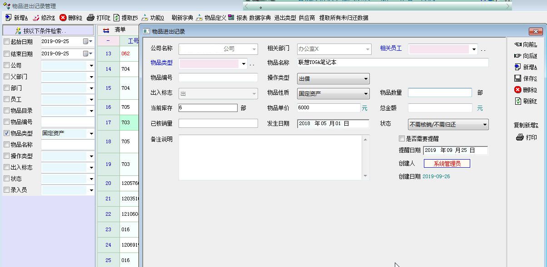
Task: Expand the 物品性质 dropdown showing 固定资产
Action: (366, 94)
